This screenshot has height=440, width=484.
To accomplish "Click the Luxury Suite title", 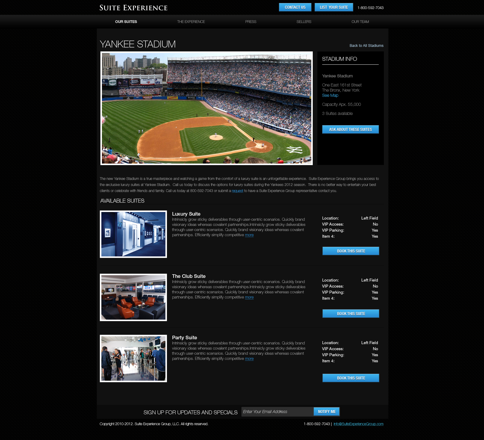I will tap(186, 214).
